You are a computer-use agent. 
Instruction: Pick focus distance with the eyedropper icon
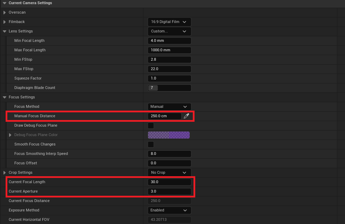click(186, 116)
